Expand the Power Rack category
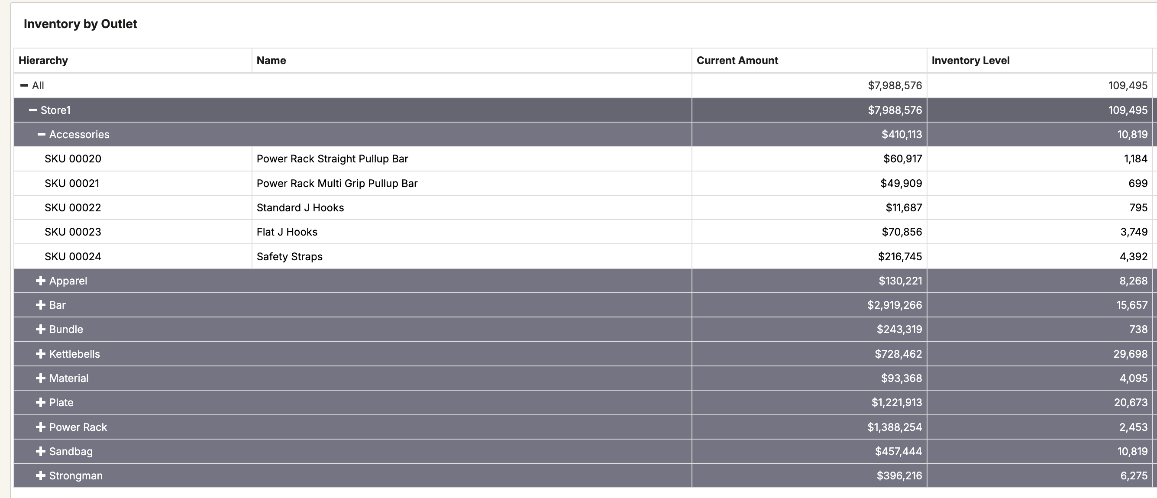The image size is (1157, 498). coord(40,427)
